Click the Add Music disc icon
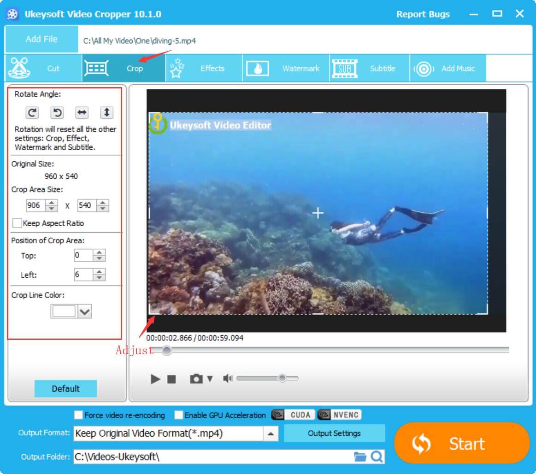Screen dimensions: 536x474 424,69
